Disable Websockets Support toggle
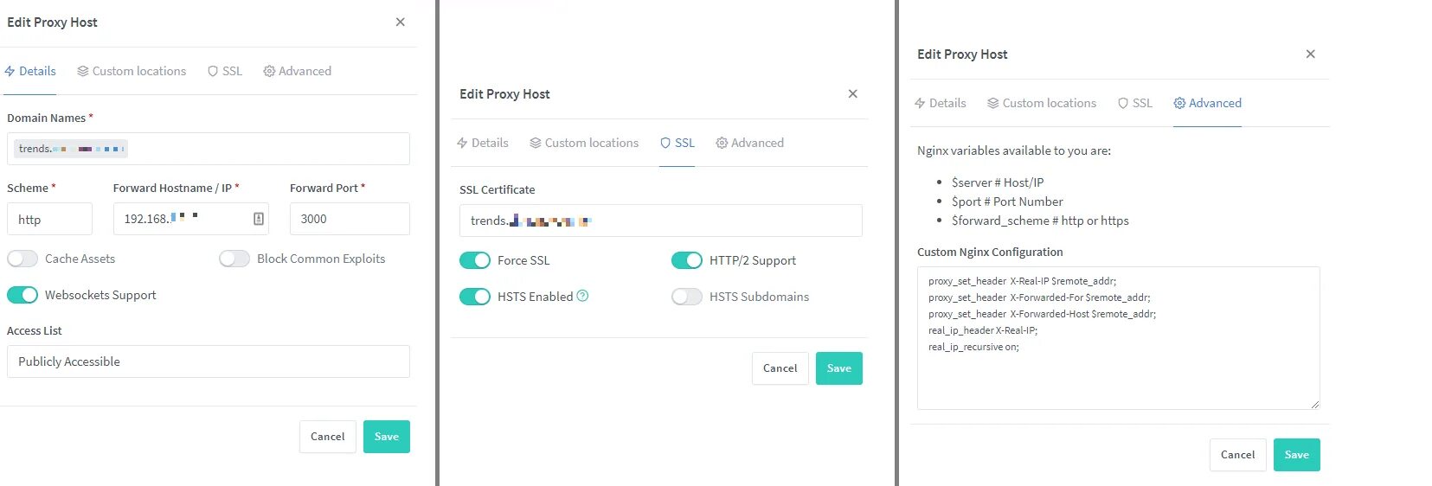 tap(22, 295)
